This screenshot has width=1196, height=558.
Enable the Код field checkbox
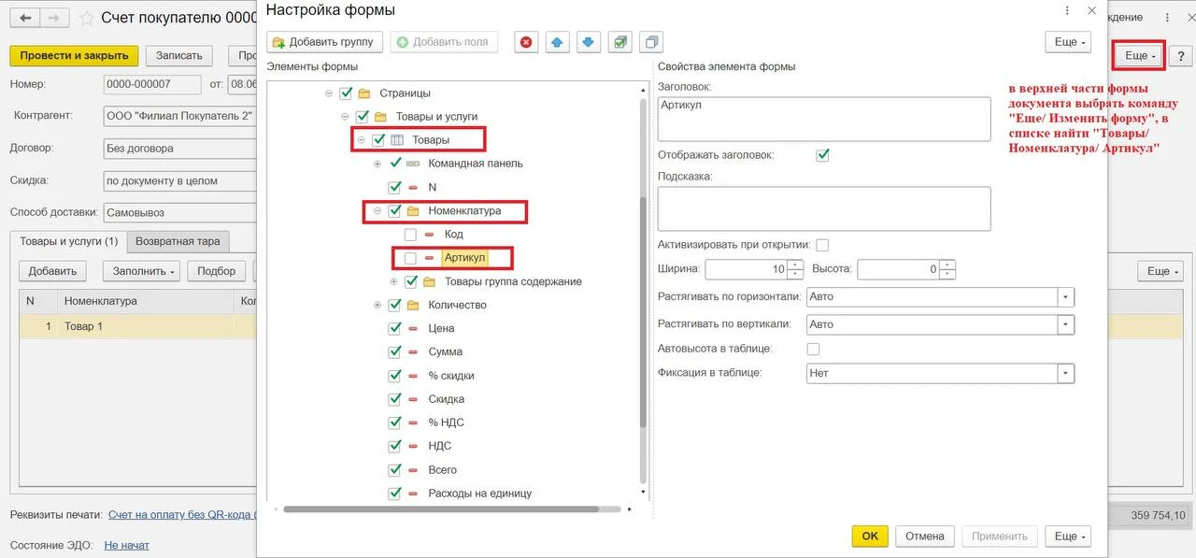(410, 235)
